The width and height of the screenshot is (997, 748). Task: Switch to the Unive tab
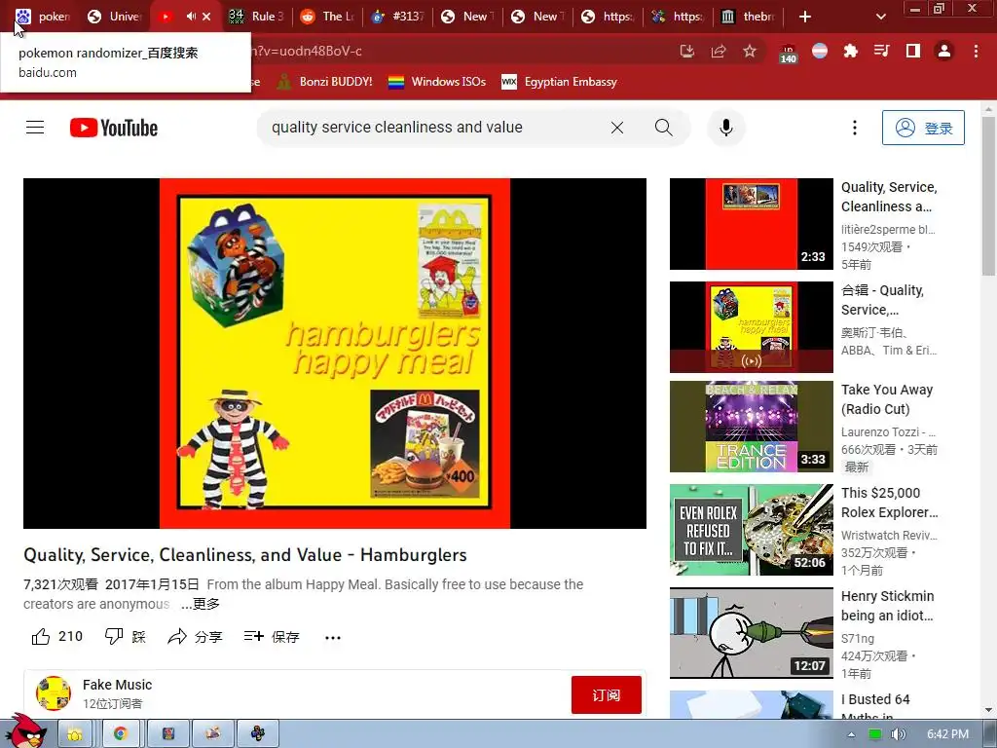pos(114,17)
